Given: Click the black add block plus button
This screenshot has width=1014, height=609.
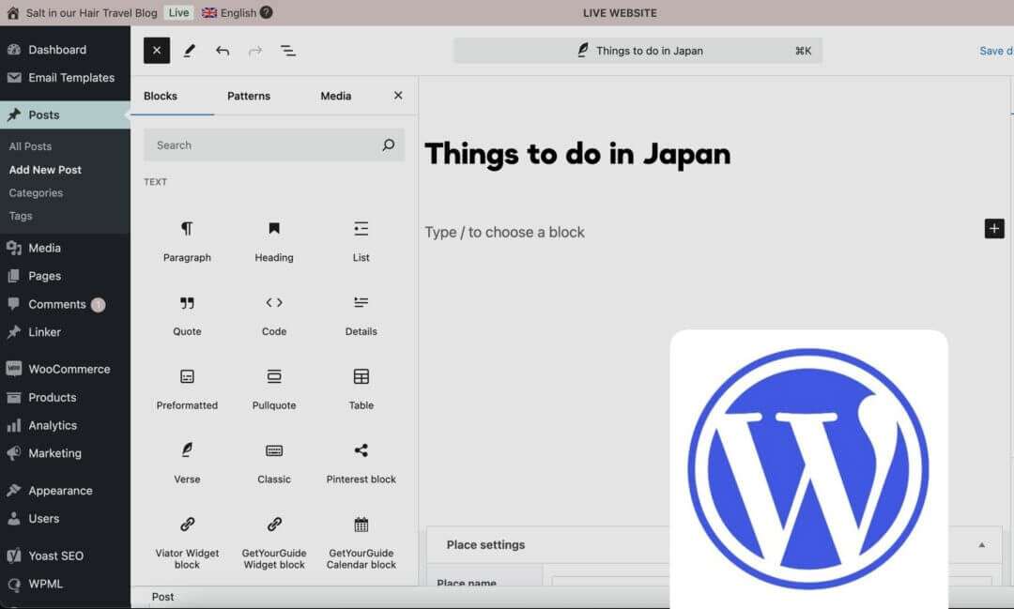Looking at the screenshot, I should (x=994, y=228).
